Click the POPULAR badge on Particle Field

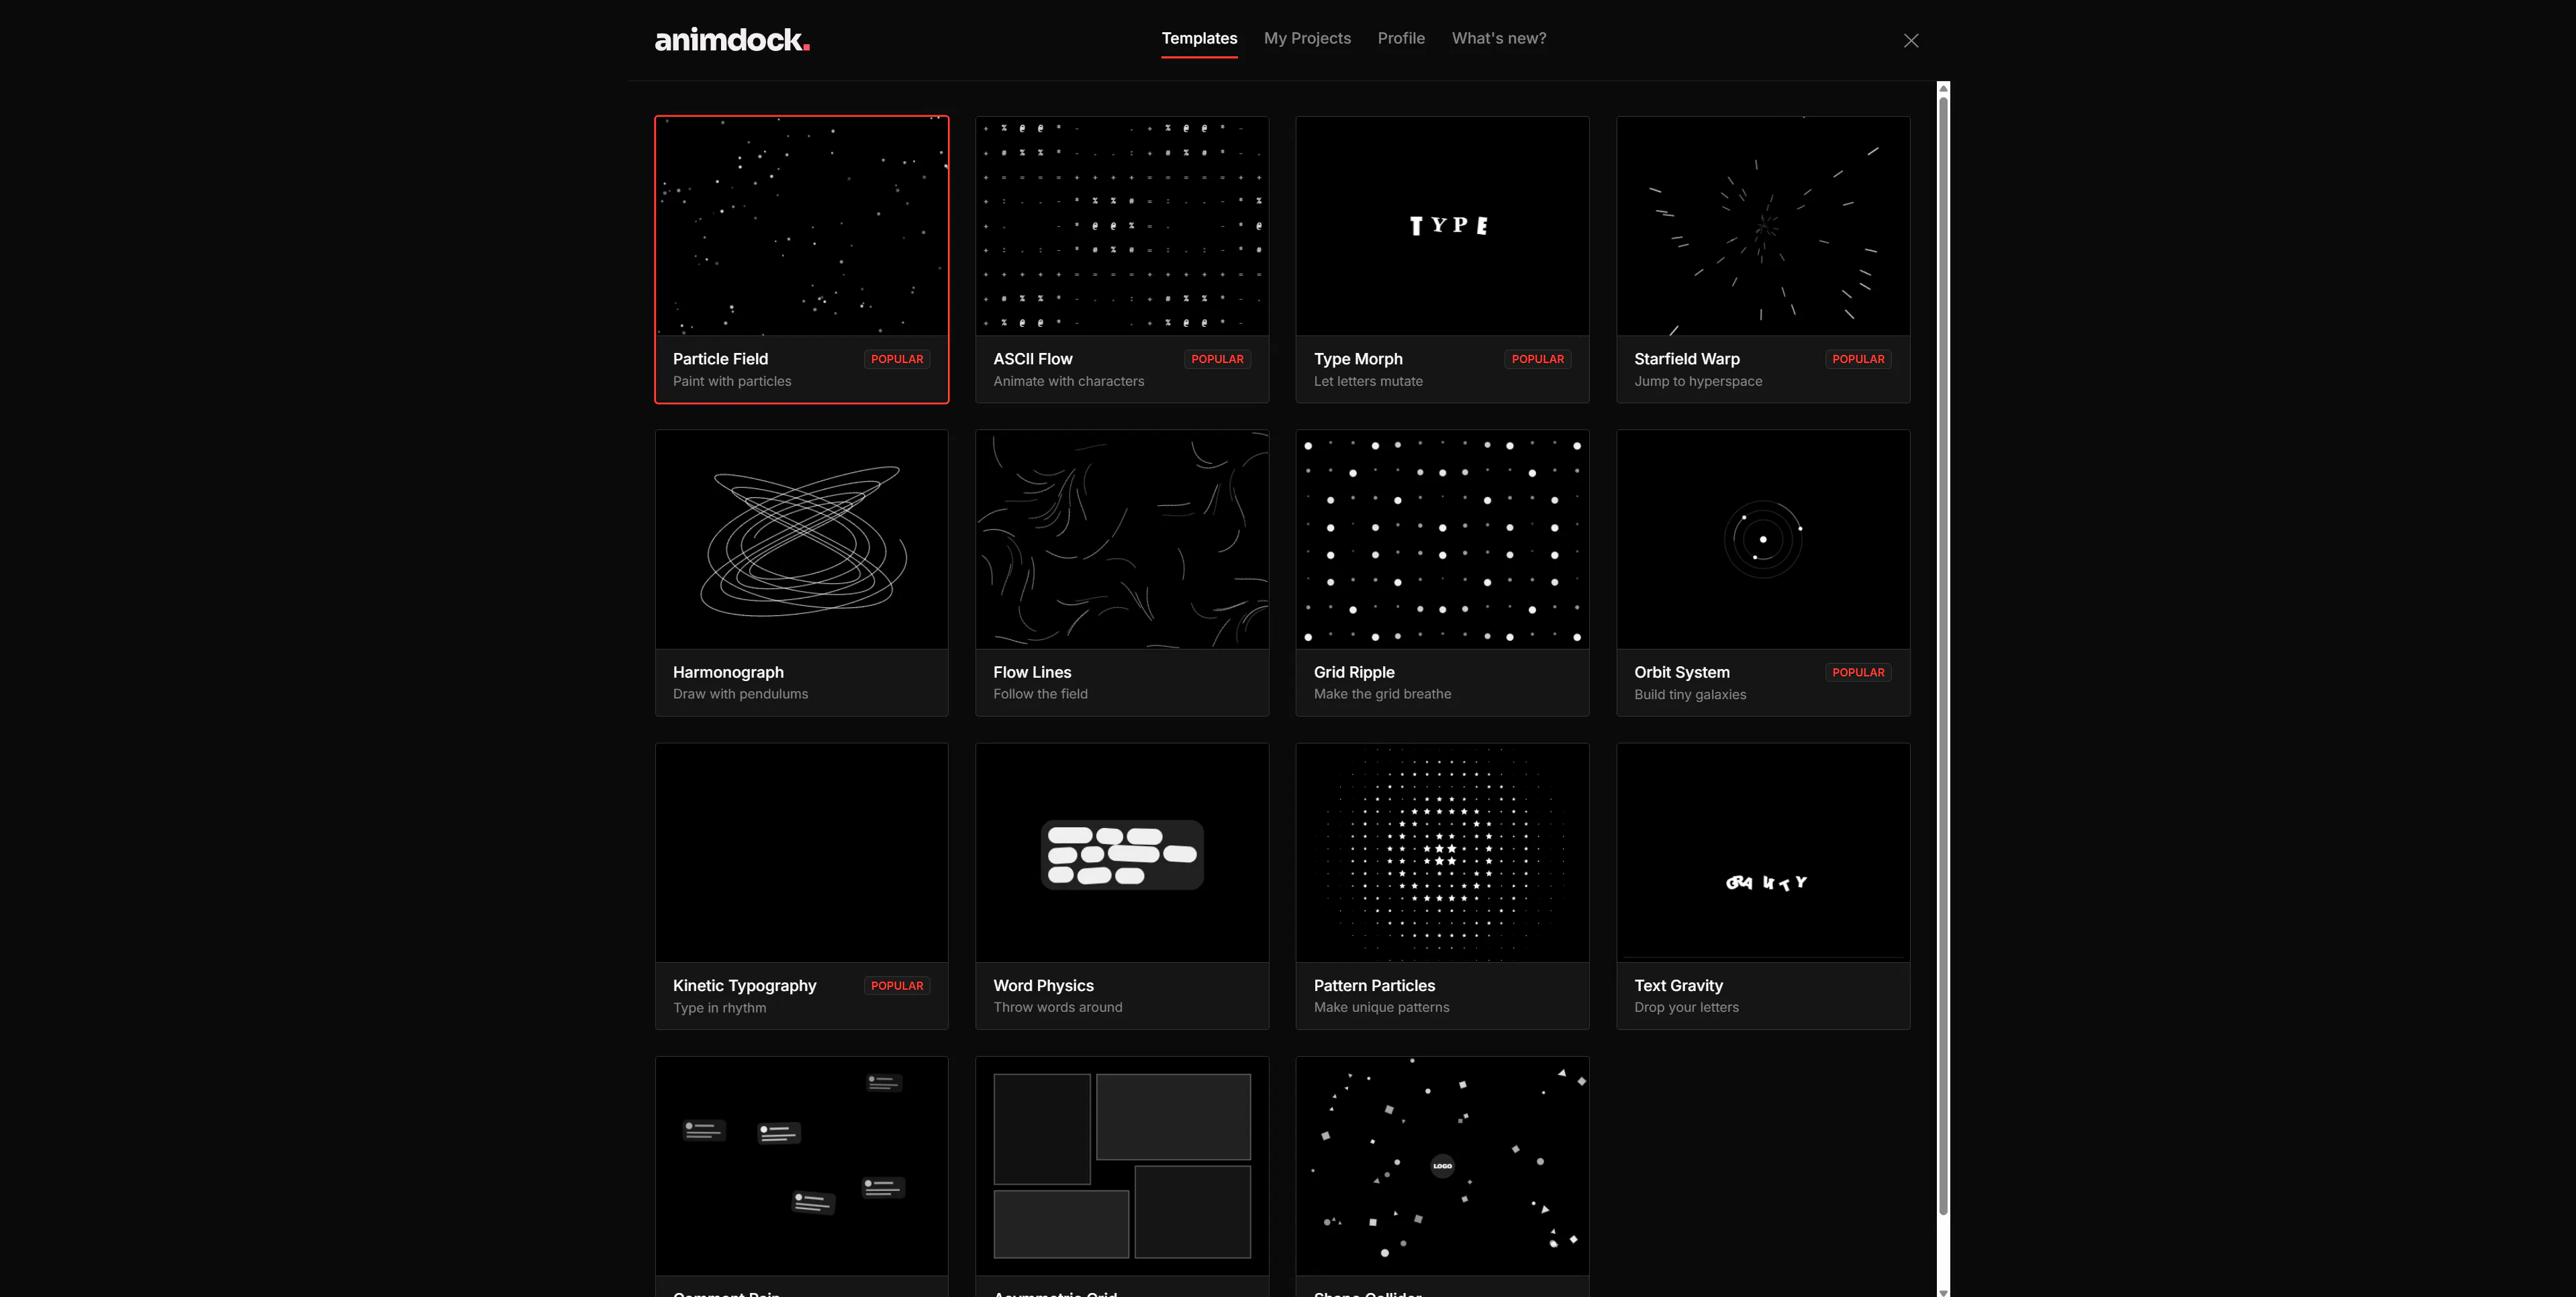click(897, 359)
